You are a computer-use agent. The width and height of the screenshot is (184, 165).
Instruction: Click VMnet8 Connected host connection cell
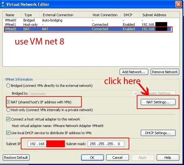(x=100, y=29)
